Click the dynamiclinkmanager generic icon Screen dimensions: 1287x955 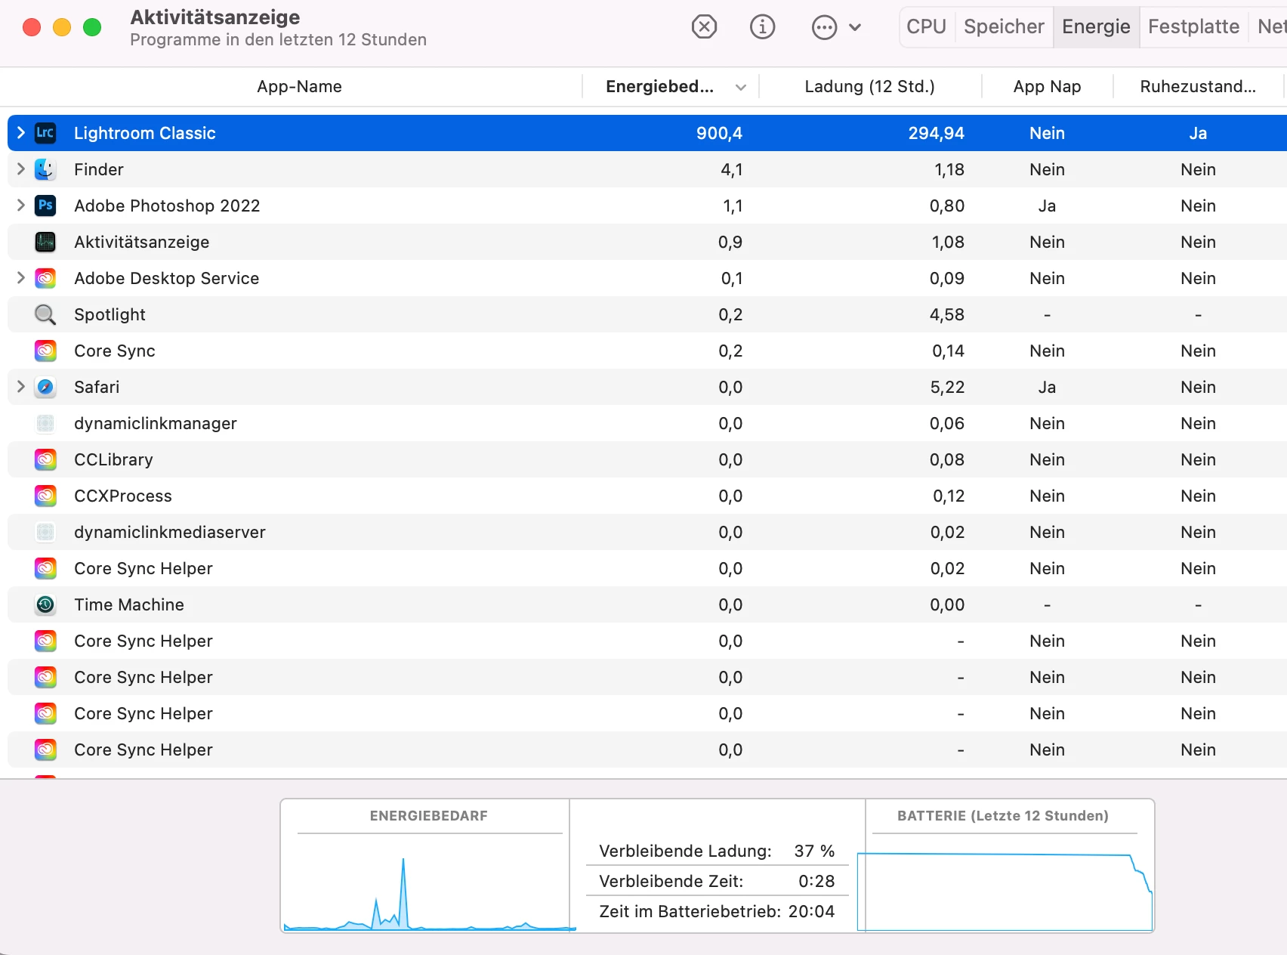(45, 423)
